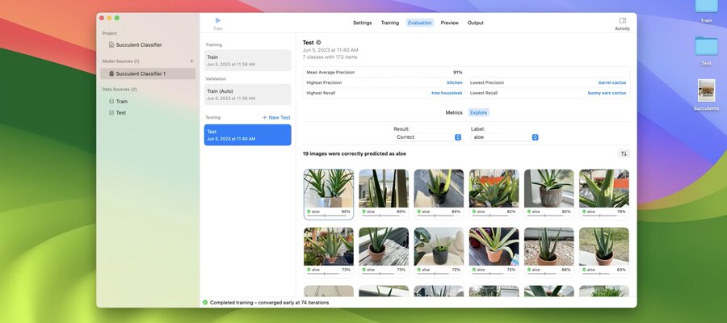Open the options icon beside Test heading
The image size is (727, 323).
[318, 43]
